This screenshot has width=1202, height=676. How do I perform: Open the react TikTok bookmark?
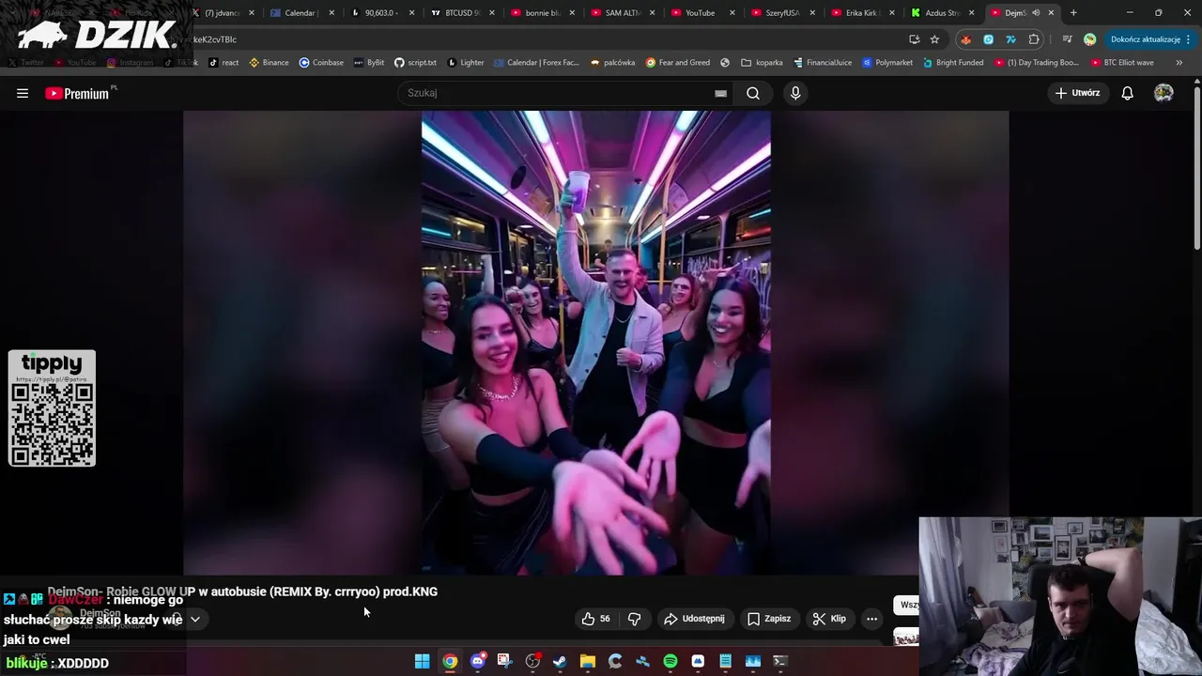click(x=223, y=63)
